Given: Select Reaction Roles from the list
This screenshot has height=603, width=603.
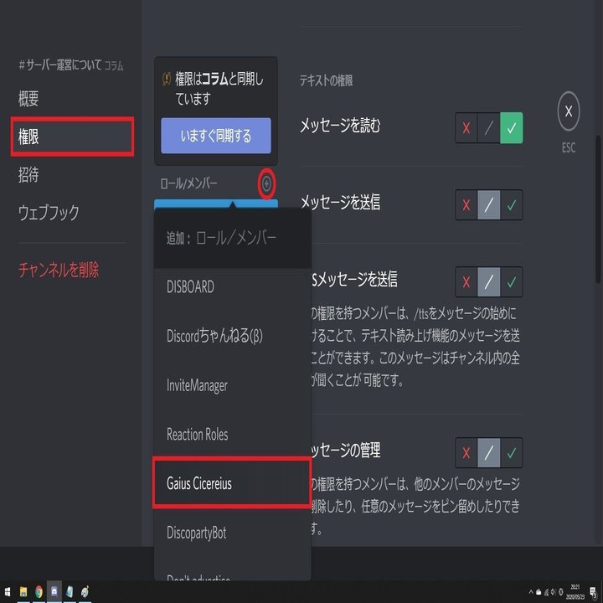Looking at the screenshot, I should 232,434.
